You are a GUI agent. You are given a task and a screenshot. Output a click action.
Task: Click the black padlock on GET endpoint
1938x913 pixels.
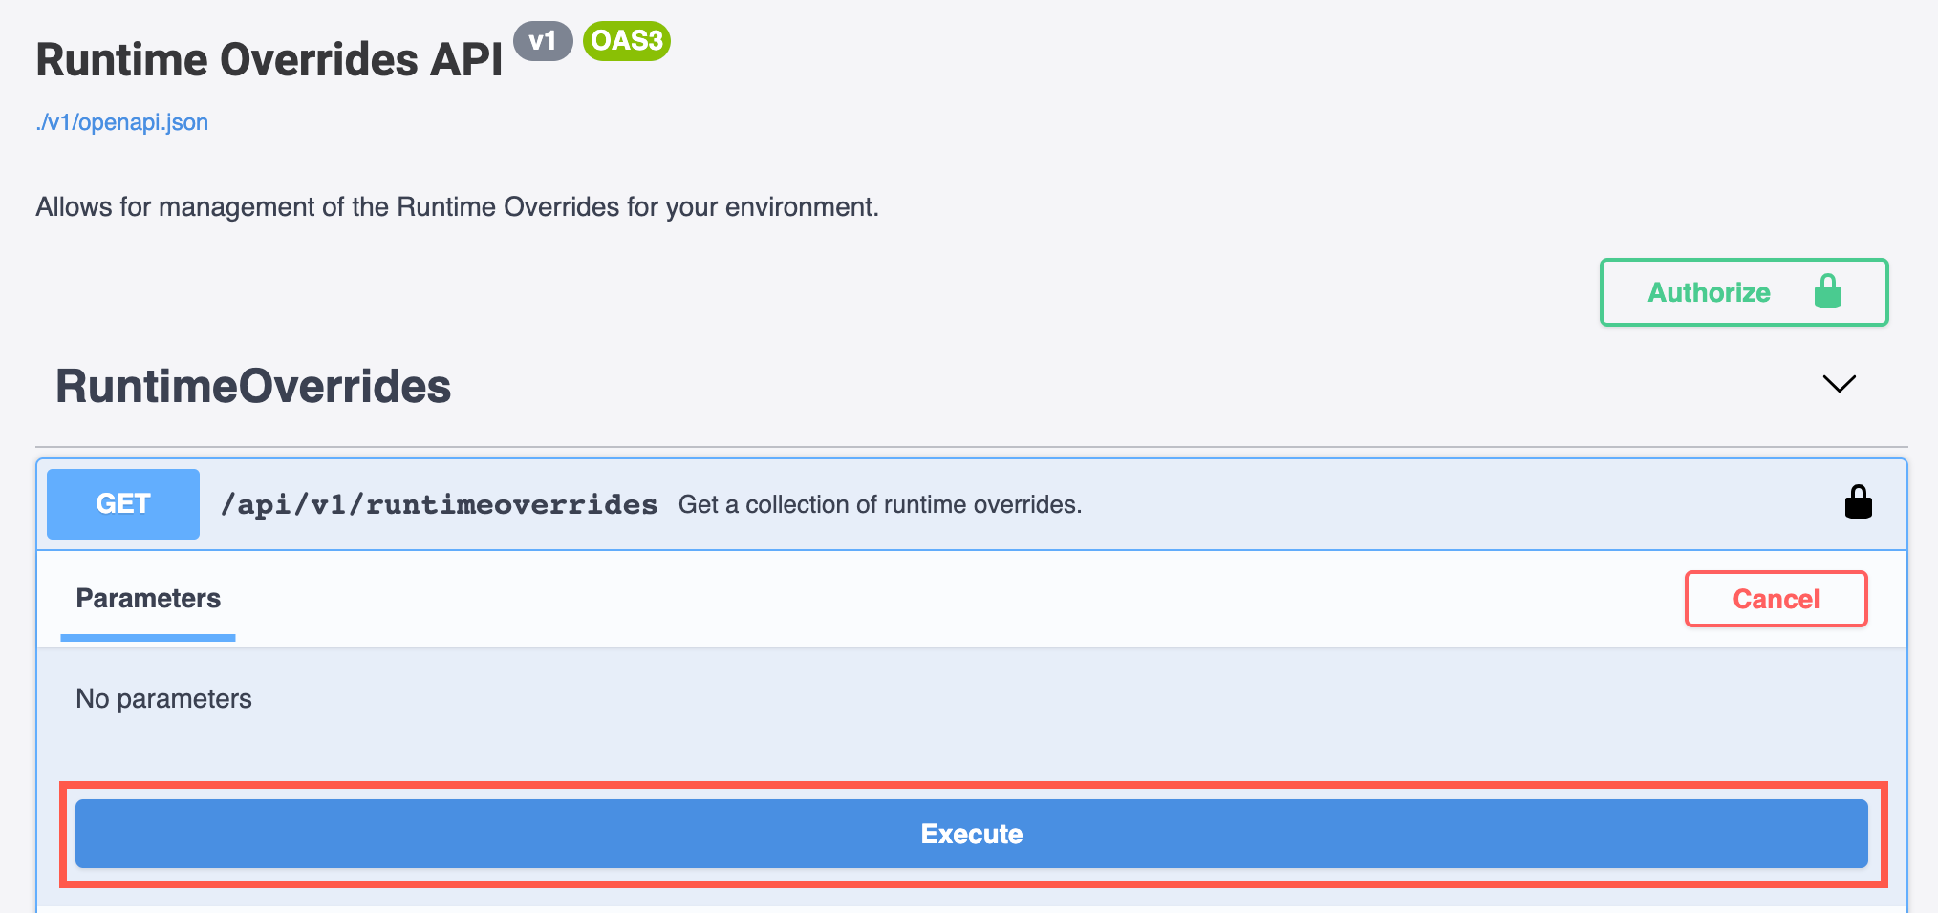pos(1858,502)
